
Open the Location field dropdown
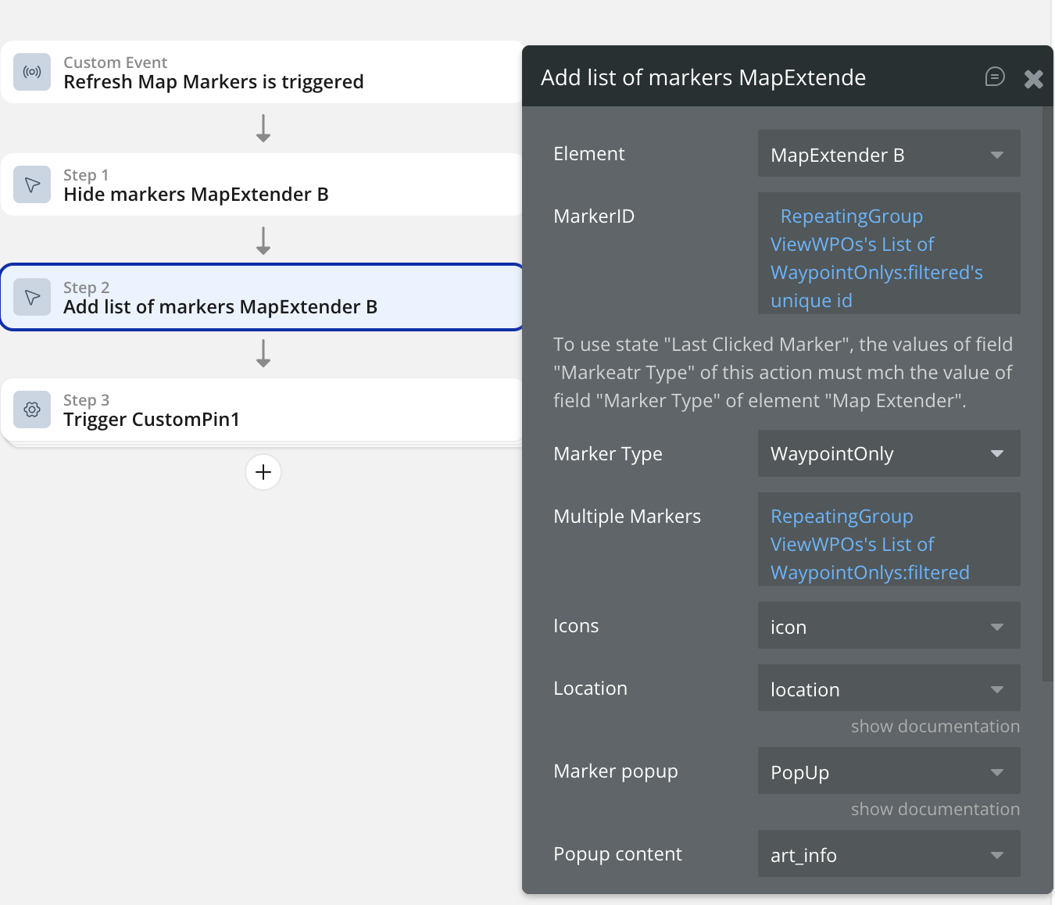point(889,689)
